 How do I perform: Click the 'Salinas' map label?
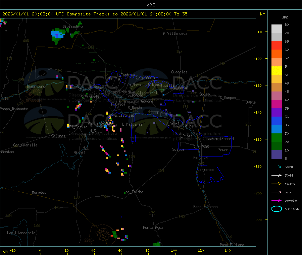pyautogui.click(x=58, y=136)
